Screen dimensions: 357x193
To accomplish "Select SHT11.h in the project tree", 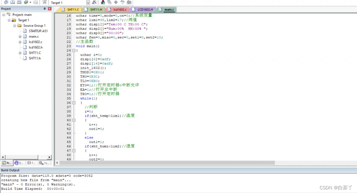I will 35,58.
